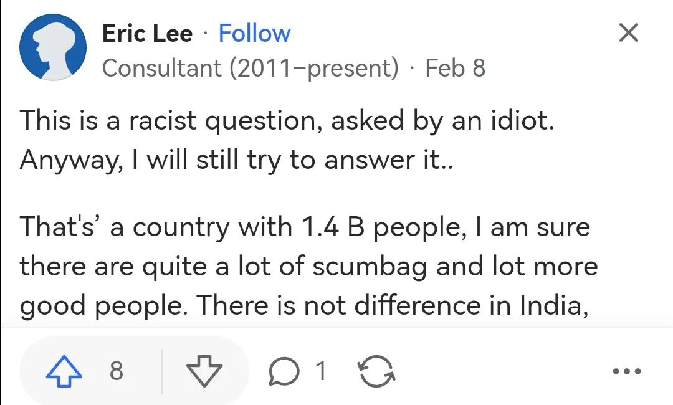Open the comments bubble icon
Image resolution: width=673 pixels, height=405 pixels.
[285, 372]
